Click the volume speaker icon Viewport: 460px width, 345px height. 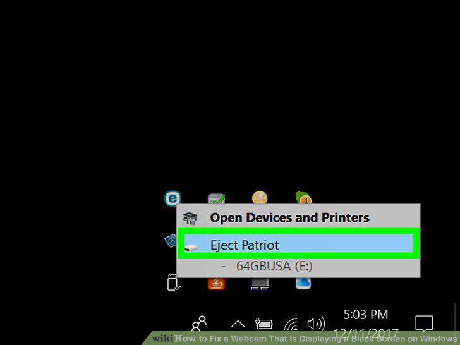316,324
